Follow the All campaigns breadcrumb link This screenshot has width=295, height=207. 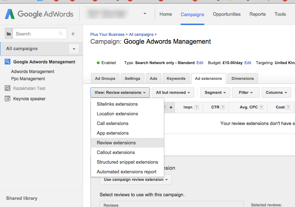(141, 34)
